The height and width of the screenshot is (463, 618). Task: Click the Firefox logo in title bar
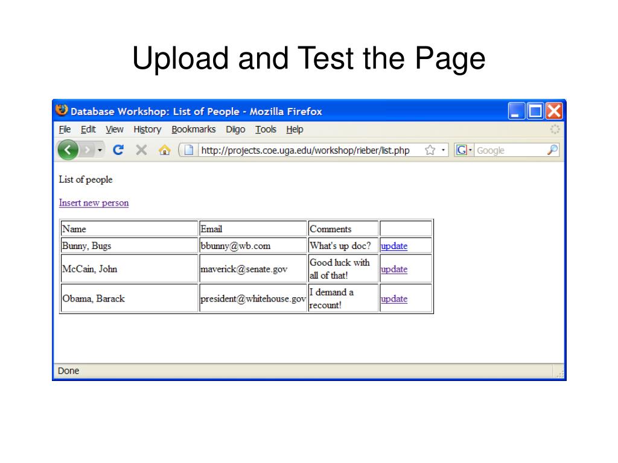point(62,111)
